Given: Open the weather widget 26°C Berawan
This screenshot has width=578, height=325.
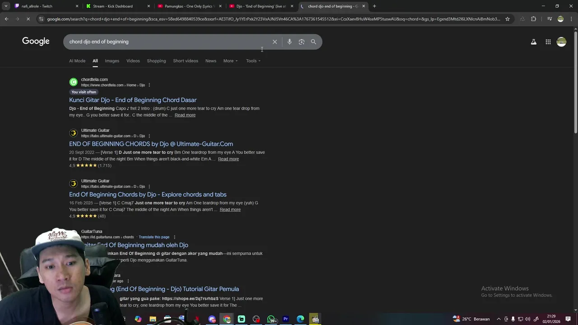Looking at the screenshot, I should 471,319.
